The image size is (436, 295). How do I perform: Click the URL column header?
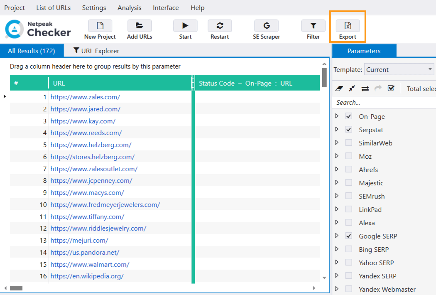120,83
